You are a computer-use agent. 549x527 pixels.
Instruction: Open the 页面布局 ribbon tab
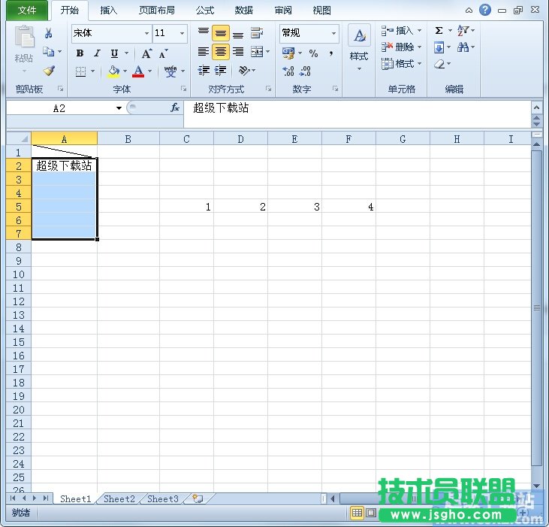tap(157, 11)
